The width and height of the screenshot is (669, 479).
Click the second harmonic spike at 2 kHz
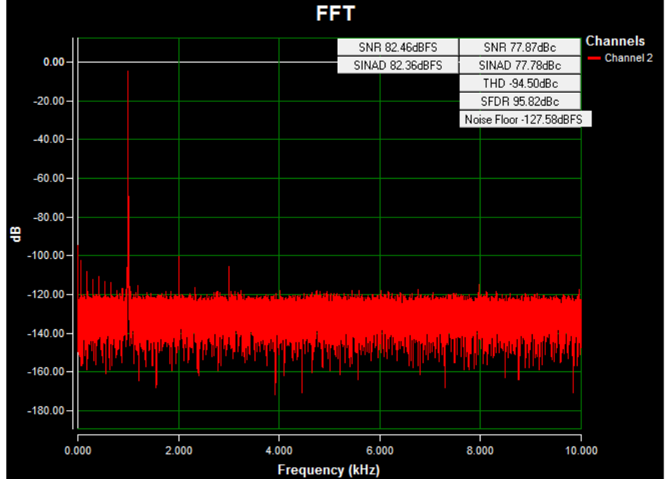point(179,275)
